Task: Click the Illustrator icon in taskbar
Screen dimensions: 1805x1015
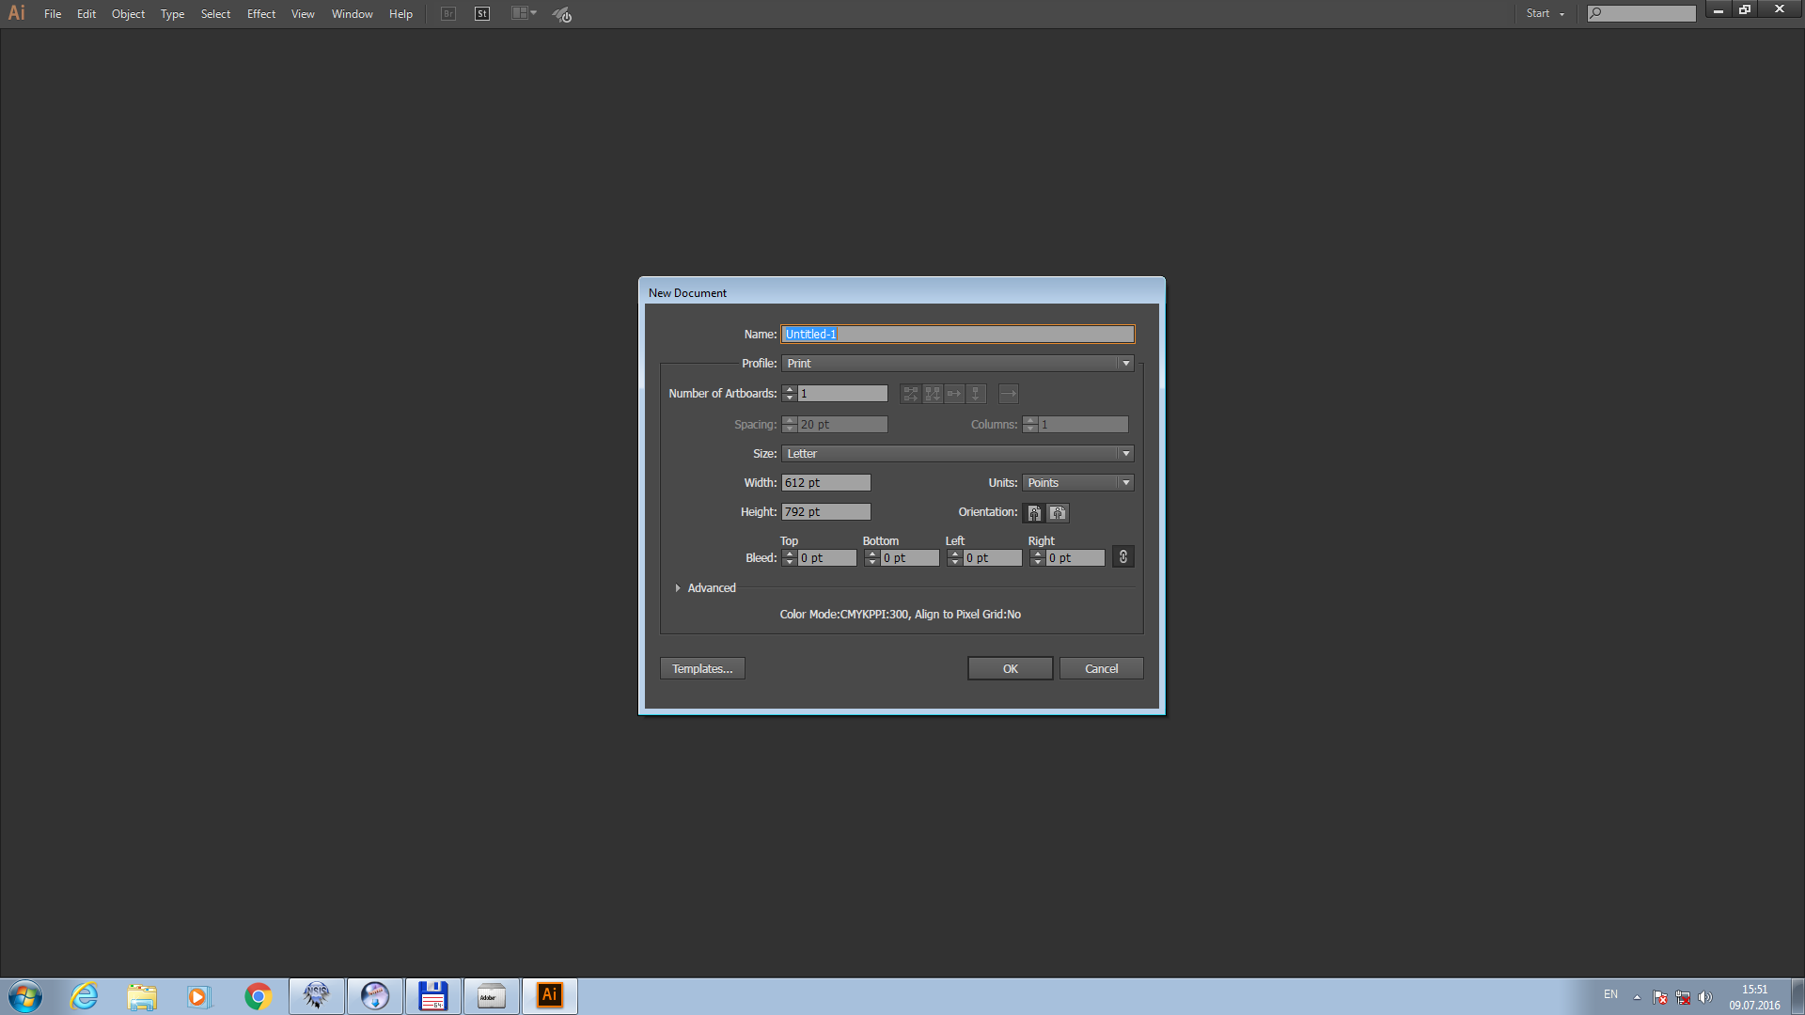Action: 549,995
